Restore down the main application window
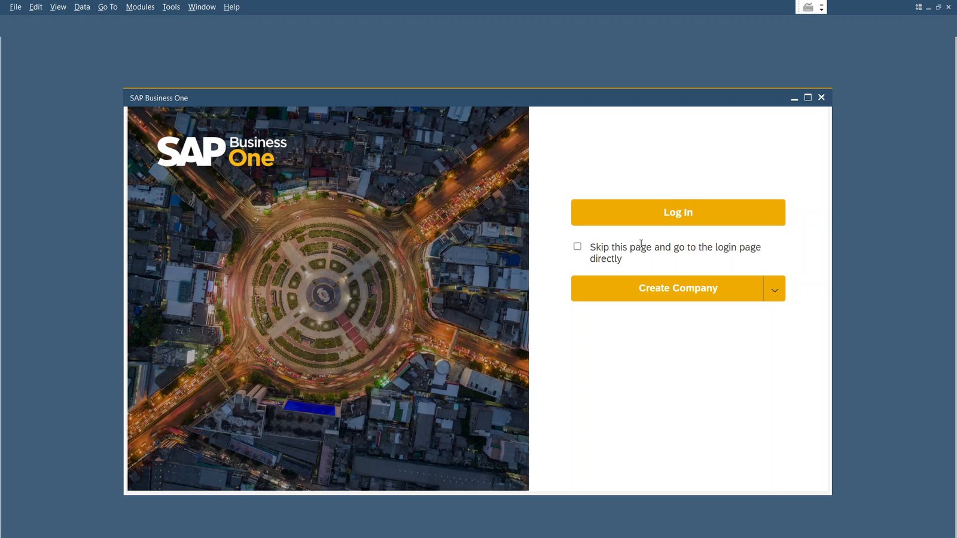Screen dimensions: 957x538 [x=938, y=7]
